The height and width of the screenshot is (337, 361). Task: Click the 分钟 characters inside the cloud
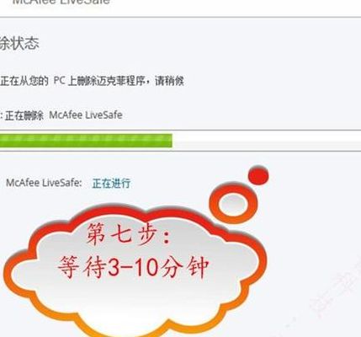184,267
